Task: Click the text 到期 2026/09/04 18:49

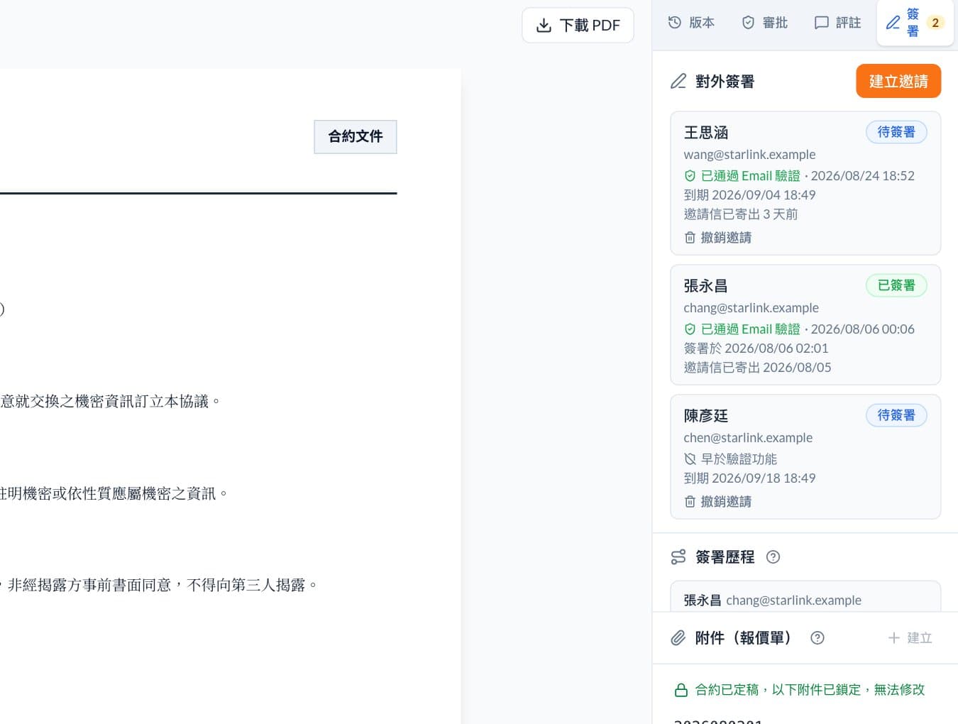Action: 749,194
